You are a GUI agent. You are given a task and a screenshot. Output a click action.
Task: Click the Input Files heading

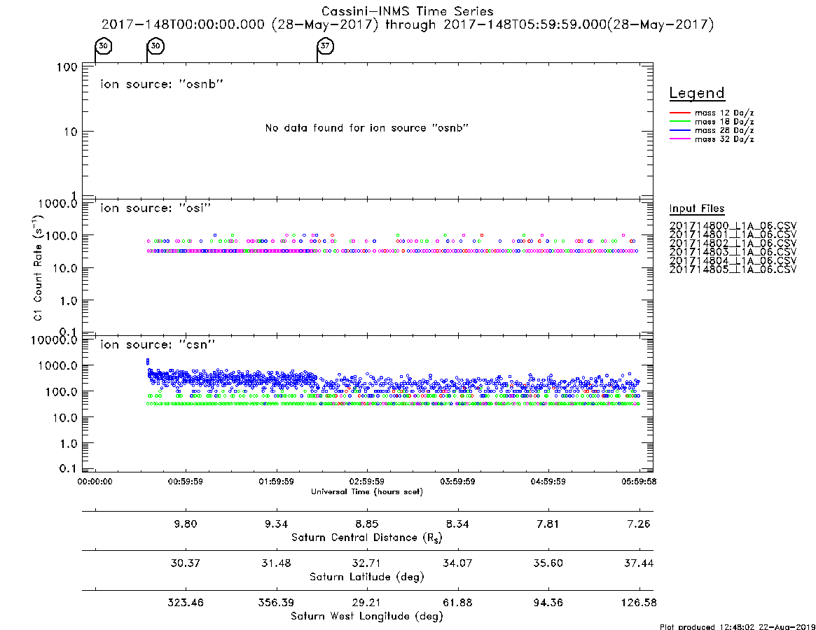(697, 209)
